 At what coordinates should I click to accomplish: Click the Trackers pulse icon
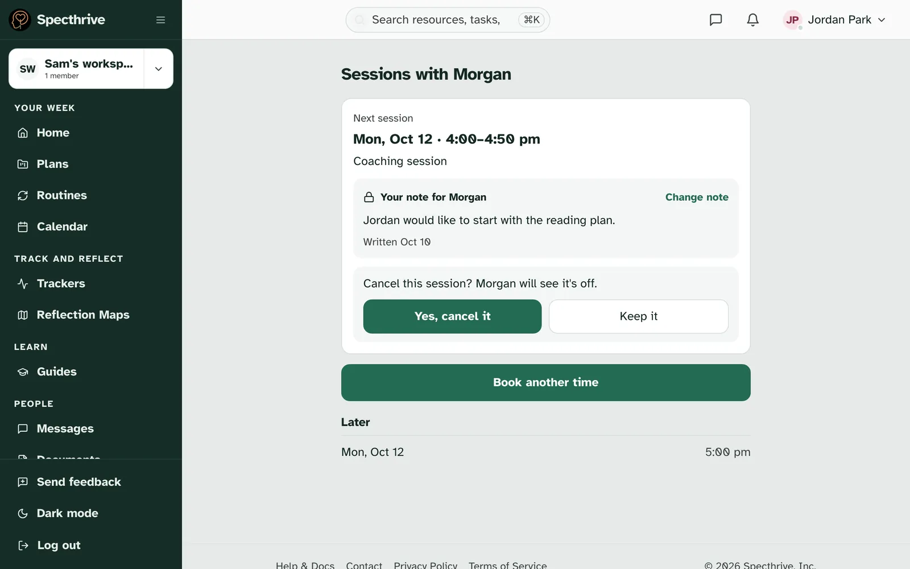coord(23,283)
